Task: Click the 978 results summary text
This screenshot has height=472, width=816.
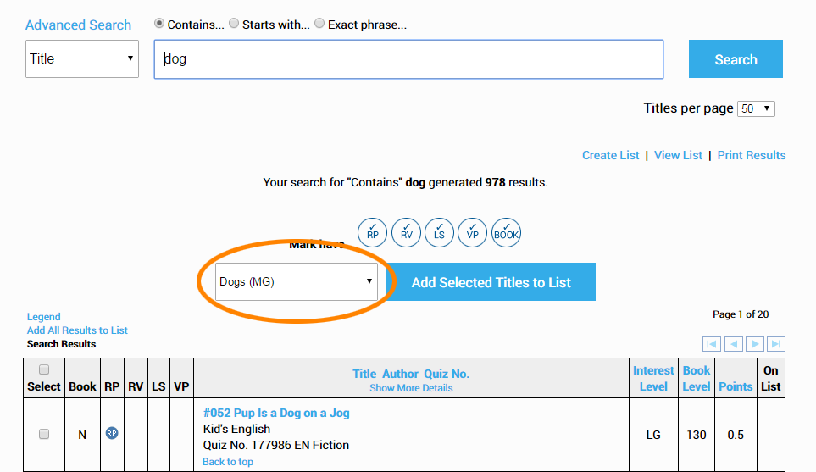Action: 405,183
